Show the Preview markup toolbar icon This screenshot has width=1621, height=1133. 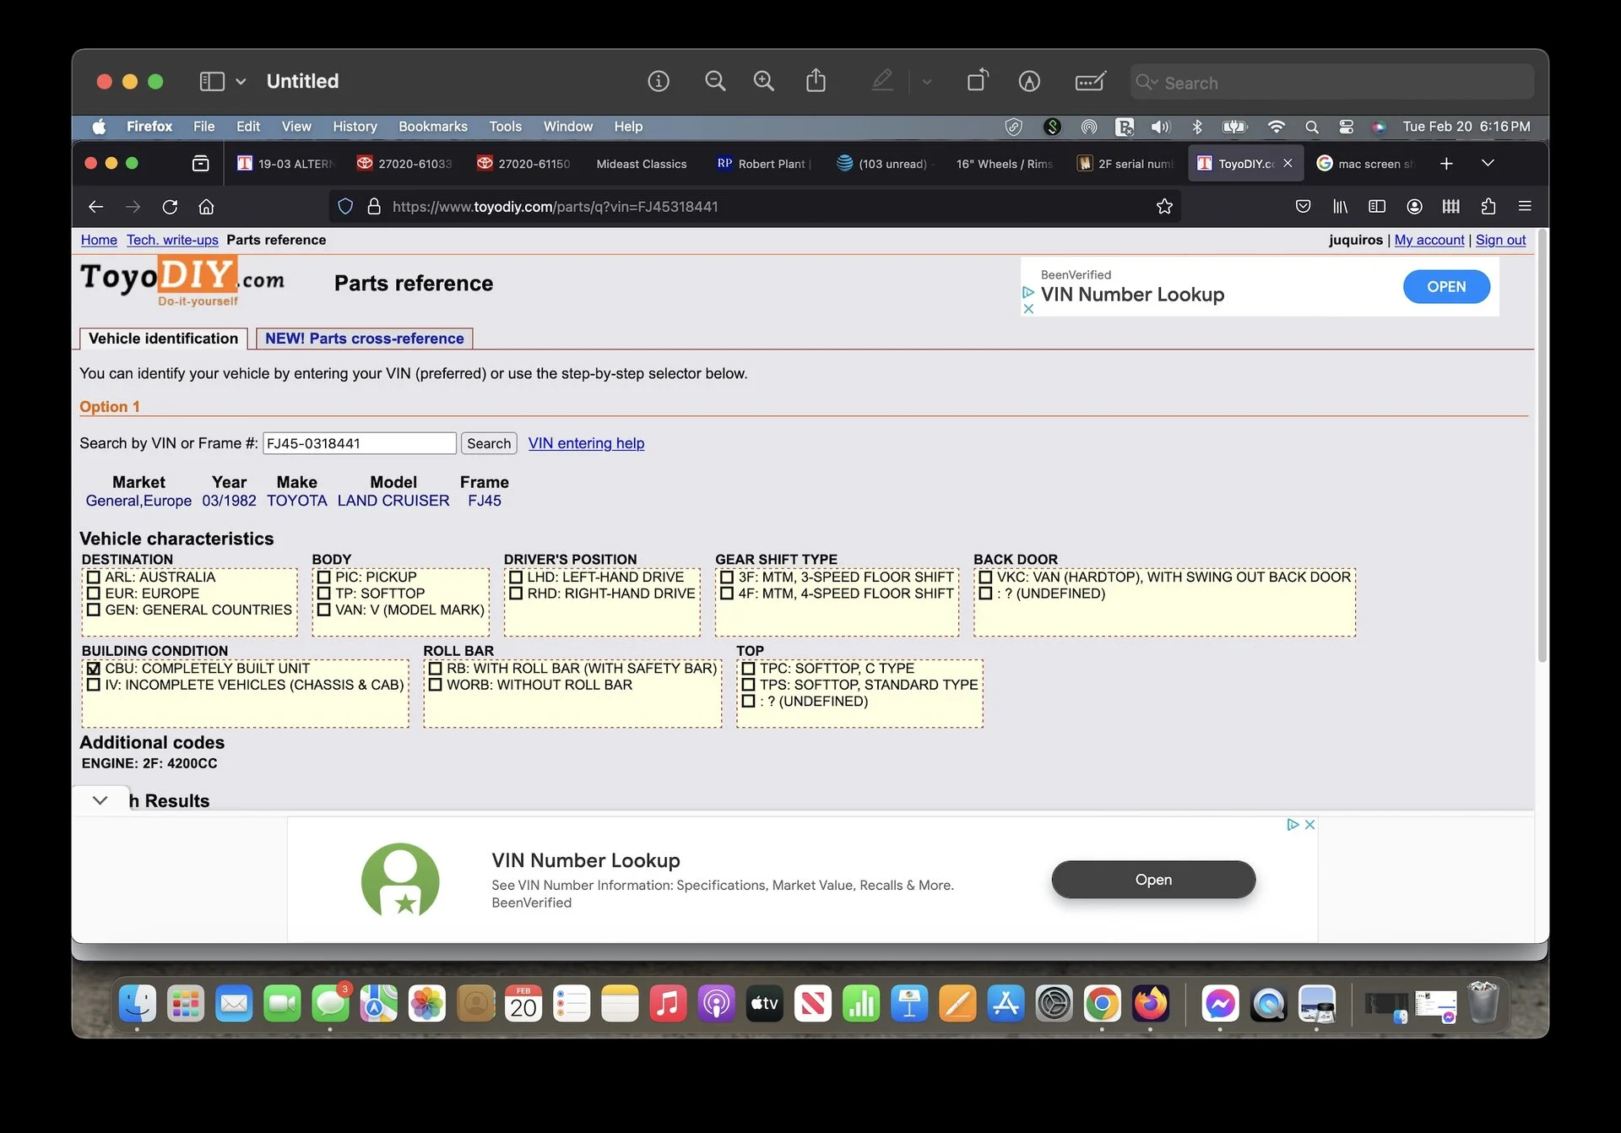[1028, 81]
